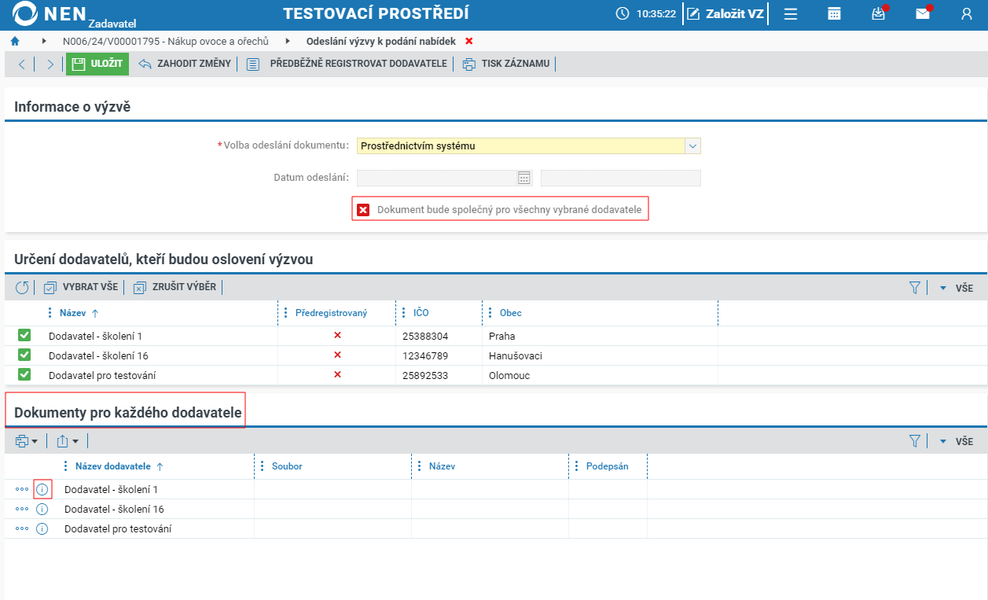
Task: Open row menu dots for Dodavatel pro testování
Action: point(22,528)
